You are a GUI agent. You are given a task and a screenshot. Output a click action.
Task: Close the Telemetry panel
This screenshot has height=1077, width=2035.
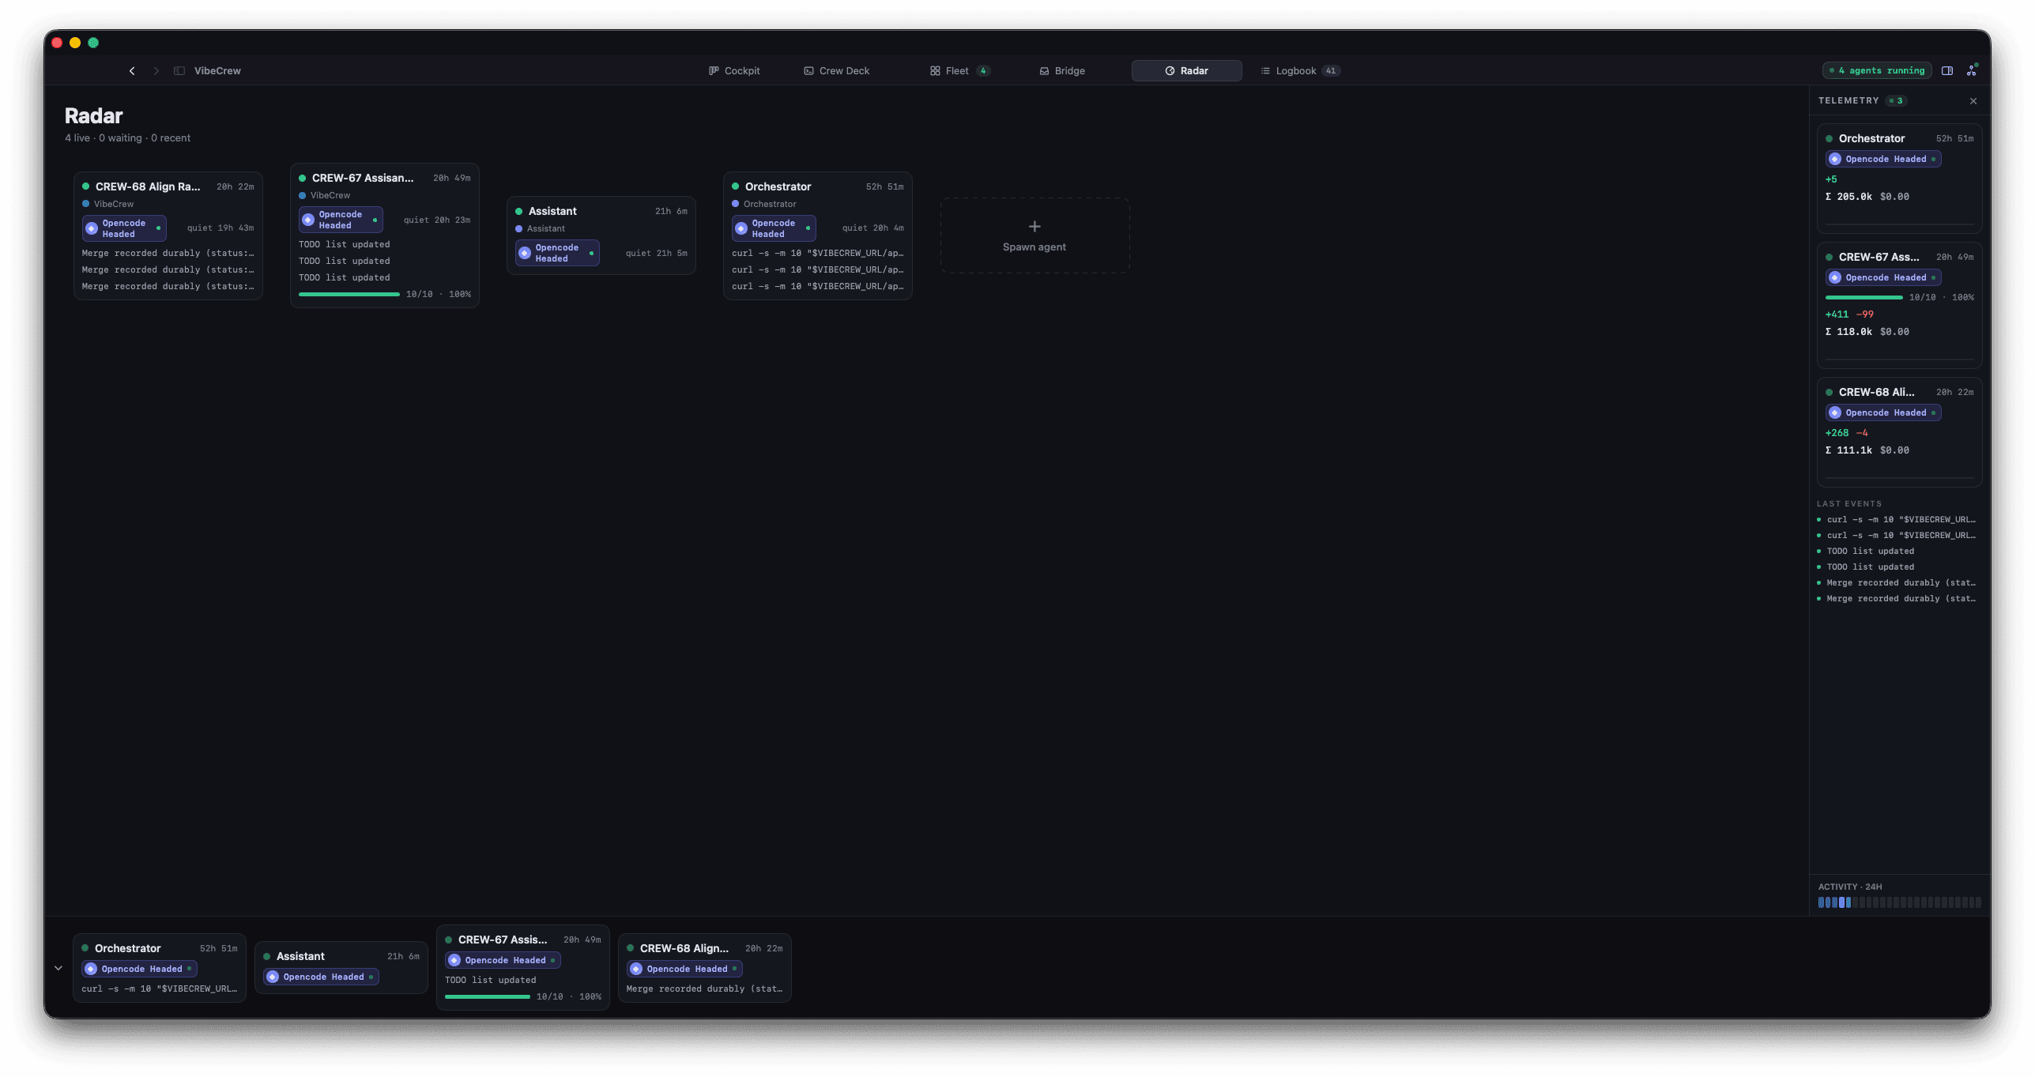click(x=1973, y=101)
